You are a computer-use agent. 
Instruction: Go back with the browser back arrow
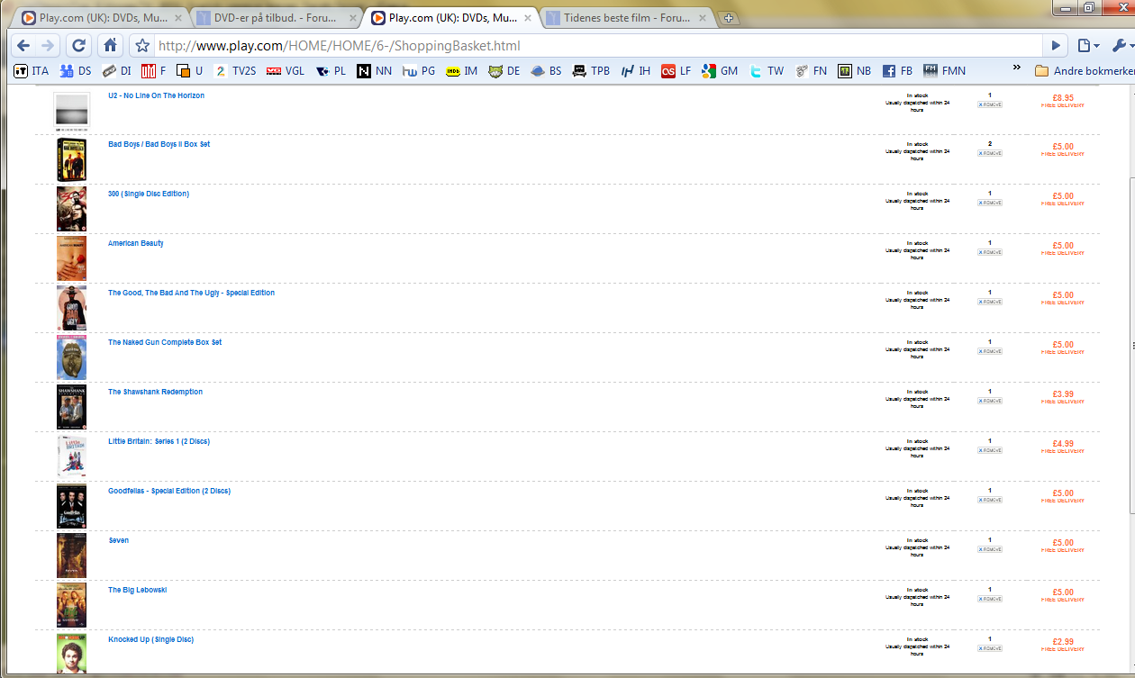(23, 45)
